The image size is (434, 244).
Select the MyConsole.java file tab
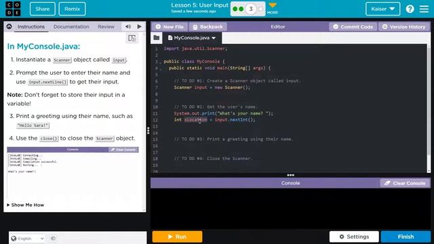coord(192,38)
